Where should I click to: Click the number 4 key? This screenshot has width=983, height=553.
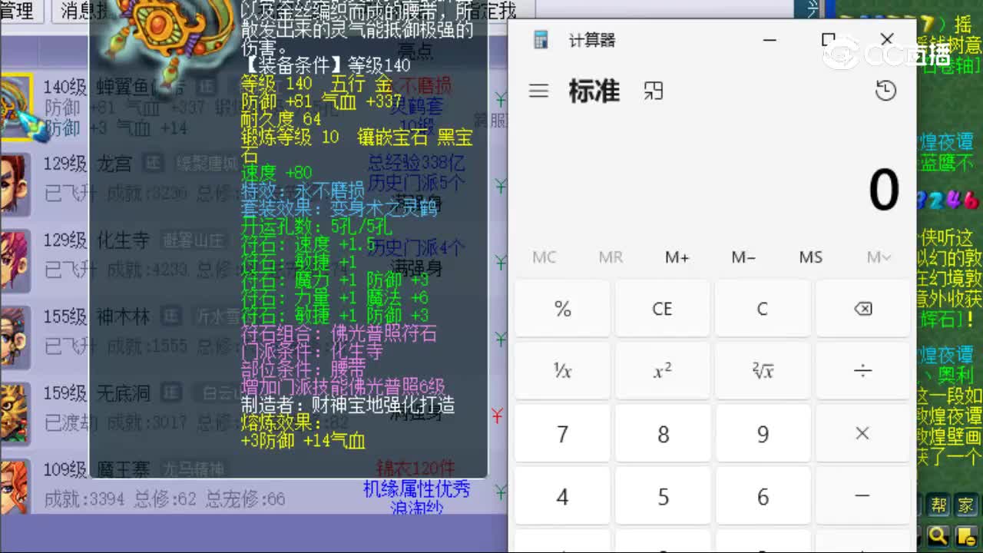562,497
